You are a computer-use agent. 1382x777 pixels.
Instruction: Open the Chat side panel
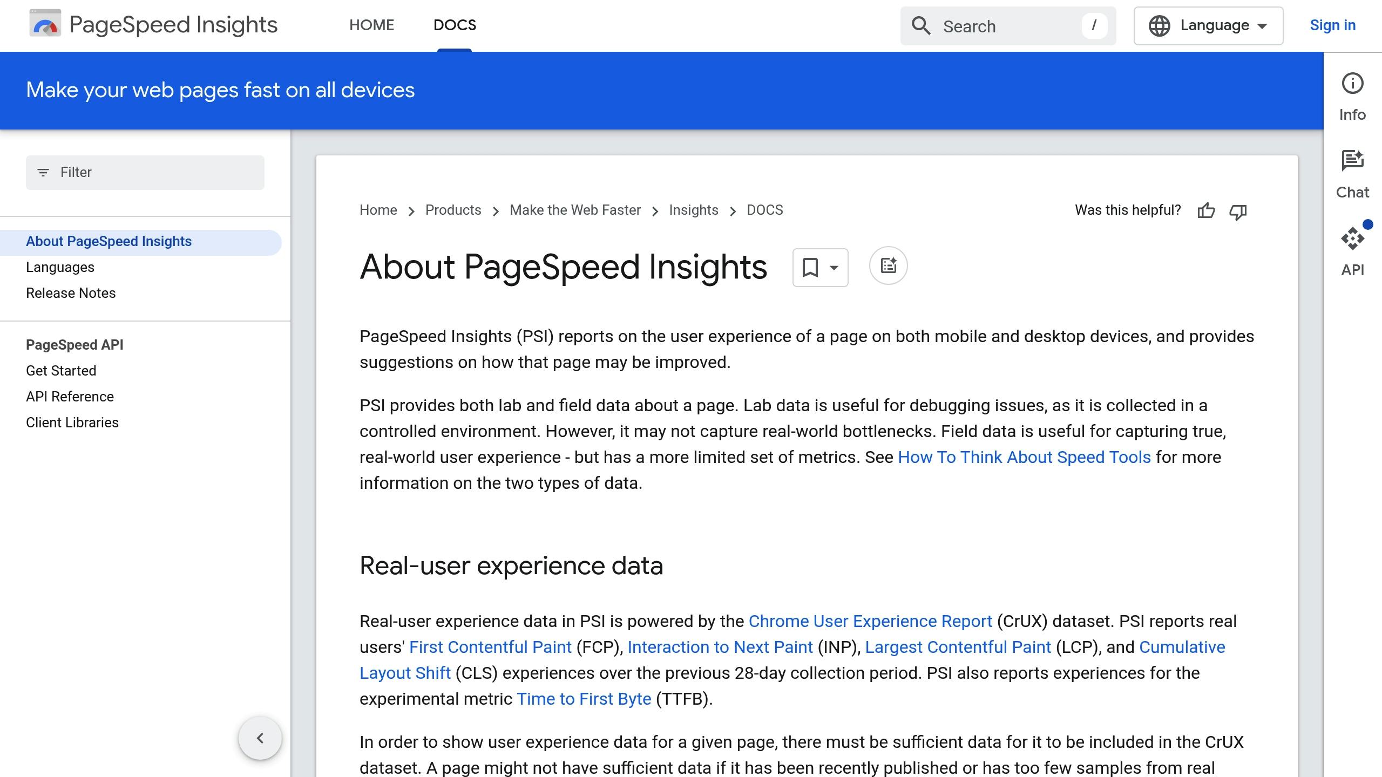click(x=1352, y=175)
